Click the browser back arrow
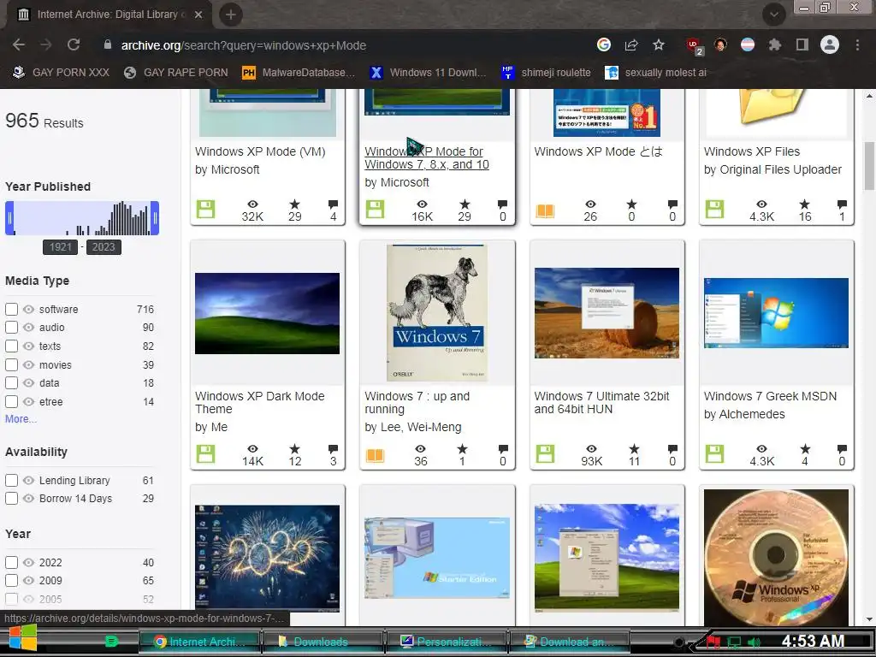876x657 pixels. coord(19,44)
